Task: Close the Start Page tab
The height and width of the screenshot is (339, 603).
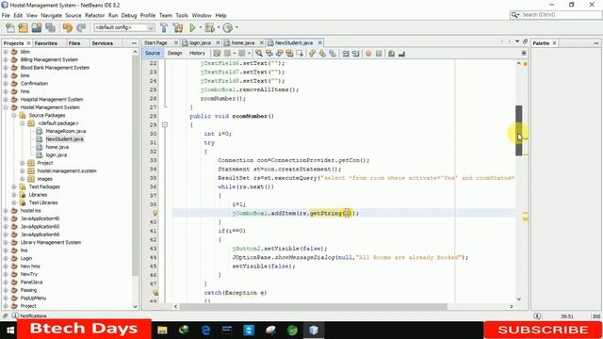Action: pos(176,42)
